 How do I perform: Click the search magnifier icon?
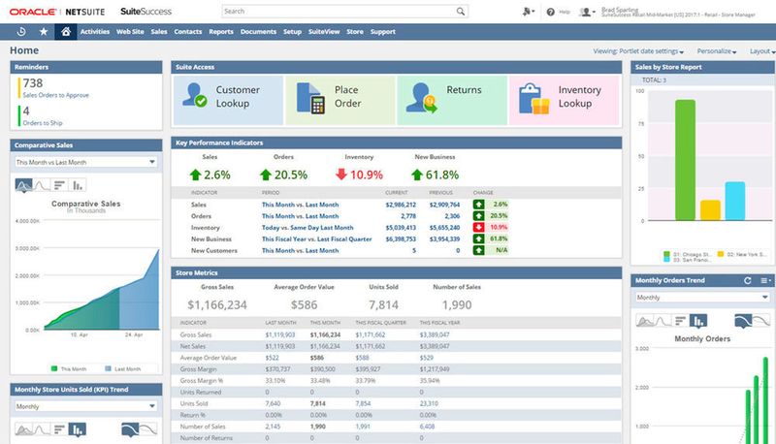pyautogui.click(x=460, y=12)
